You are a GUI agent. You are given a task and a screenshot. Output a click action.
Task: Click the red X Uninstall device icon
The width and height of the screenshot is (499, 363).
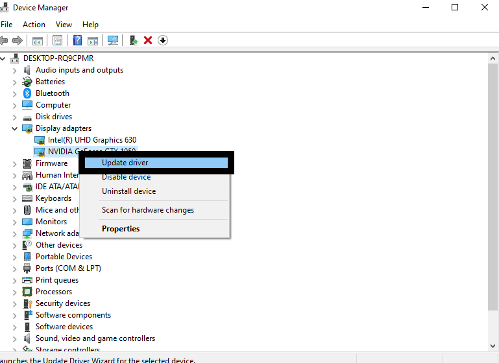tap(148, 40)
